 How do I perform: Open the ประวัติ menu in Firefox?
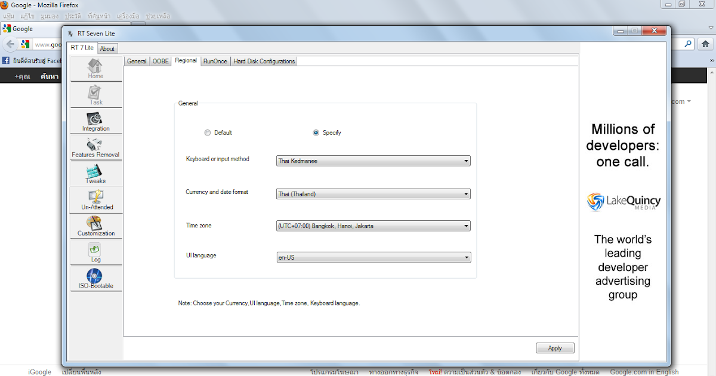point(73,16)
